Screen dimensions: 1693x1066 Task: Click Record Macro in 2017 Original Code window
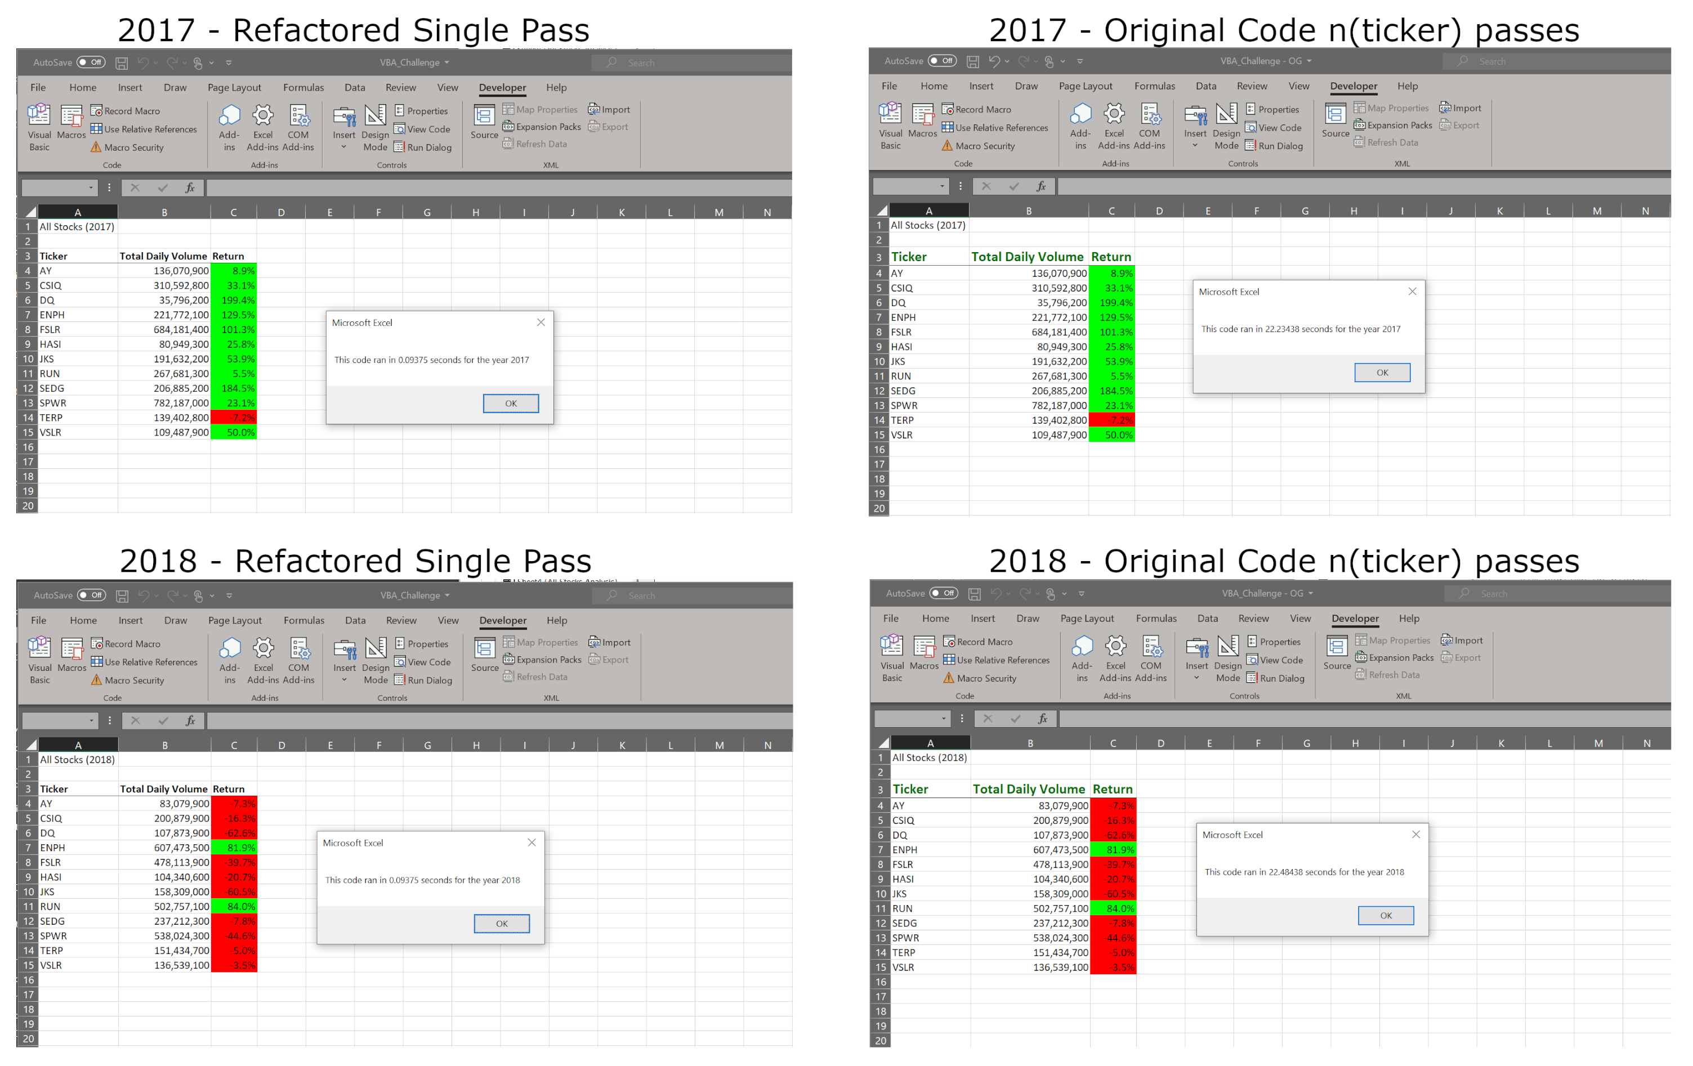click(976, 110)
